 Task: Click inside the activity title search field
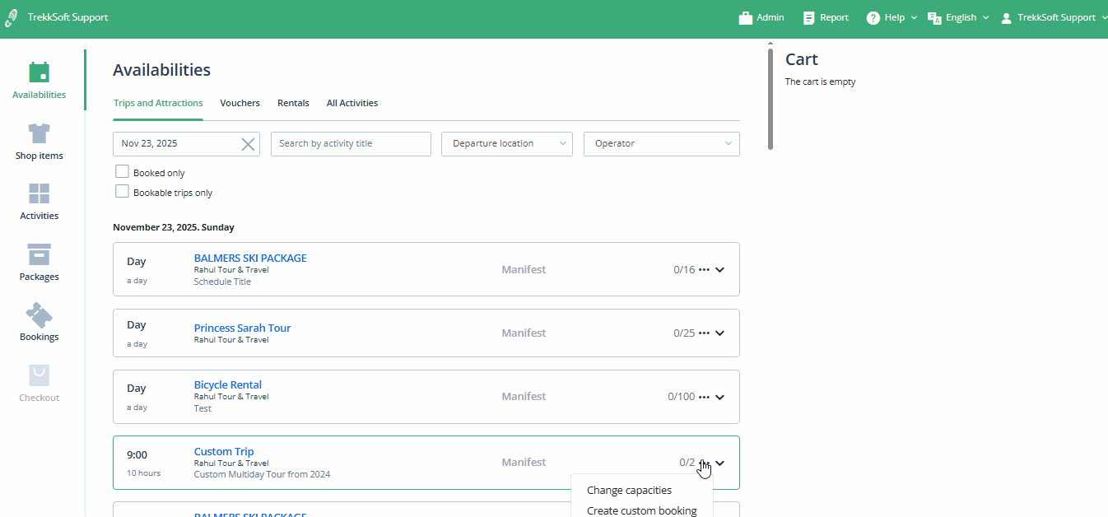351,143
